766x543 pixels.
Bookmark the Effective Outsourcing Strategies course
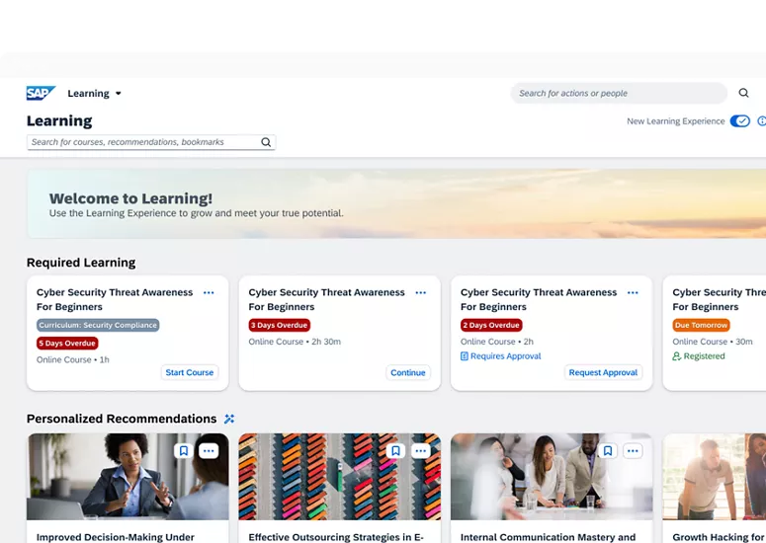395,451
